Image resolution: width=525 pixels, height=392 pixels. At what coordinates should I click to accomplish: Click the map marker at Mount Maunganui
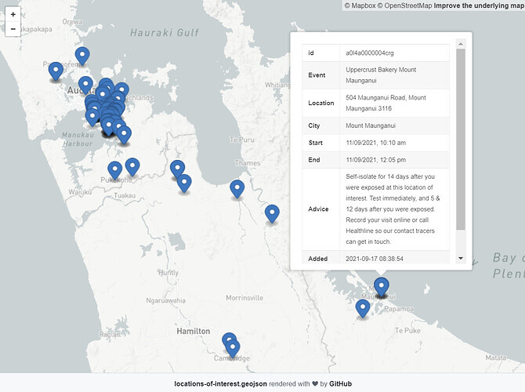381,286
